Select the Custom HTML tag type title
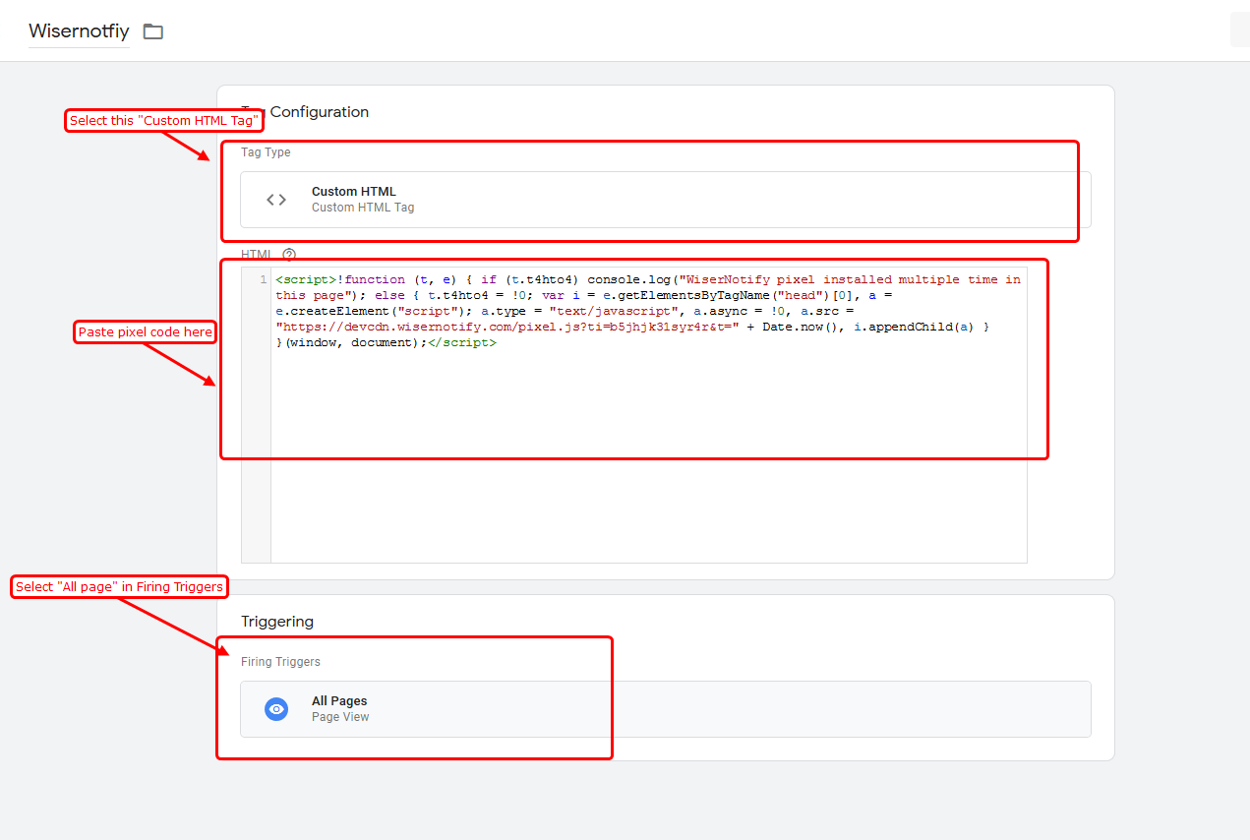 [354, 192]
